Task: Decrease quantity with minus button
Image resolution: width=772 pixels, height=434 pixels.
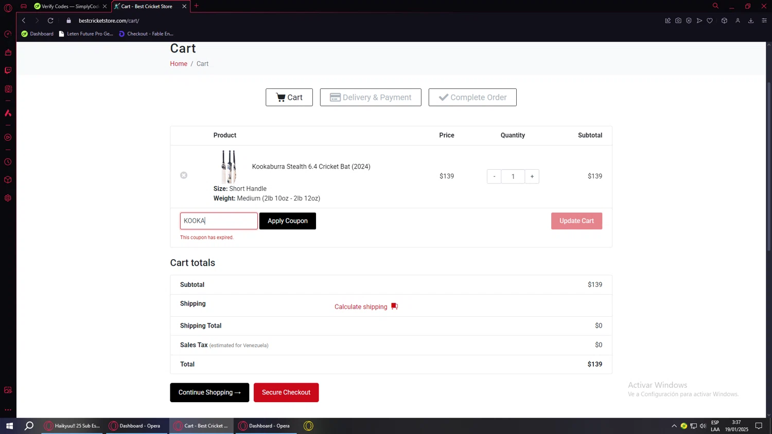Action: (x=494, y=176)
